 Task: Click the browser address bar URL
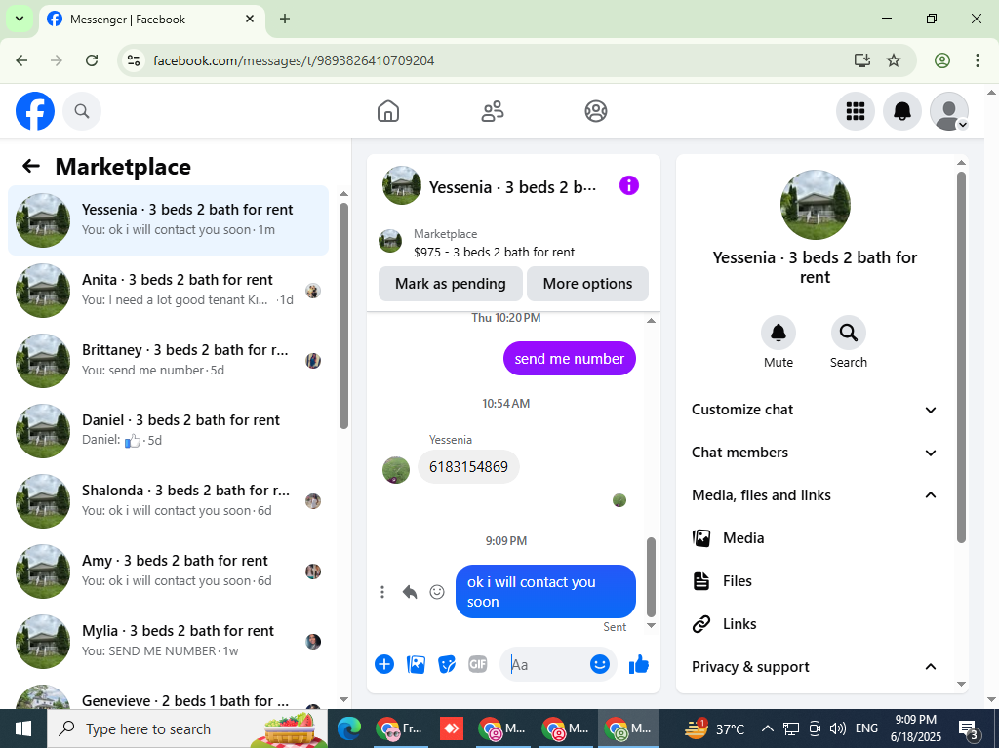294,60
